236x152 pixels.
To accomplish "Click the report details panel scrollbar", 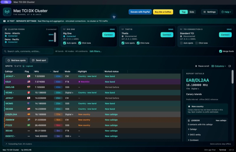I will point(232,77).
